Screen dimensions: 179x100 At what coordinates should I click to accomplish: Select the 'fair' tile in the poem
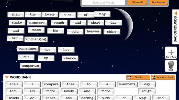[x=15, y=38]
